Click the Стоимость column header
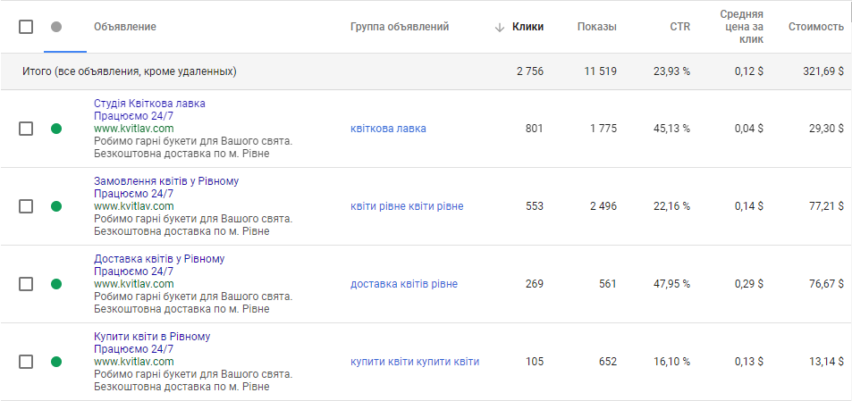The width and height of the screenshot is (852, 401). (815, 27)
